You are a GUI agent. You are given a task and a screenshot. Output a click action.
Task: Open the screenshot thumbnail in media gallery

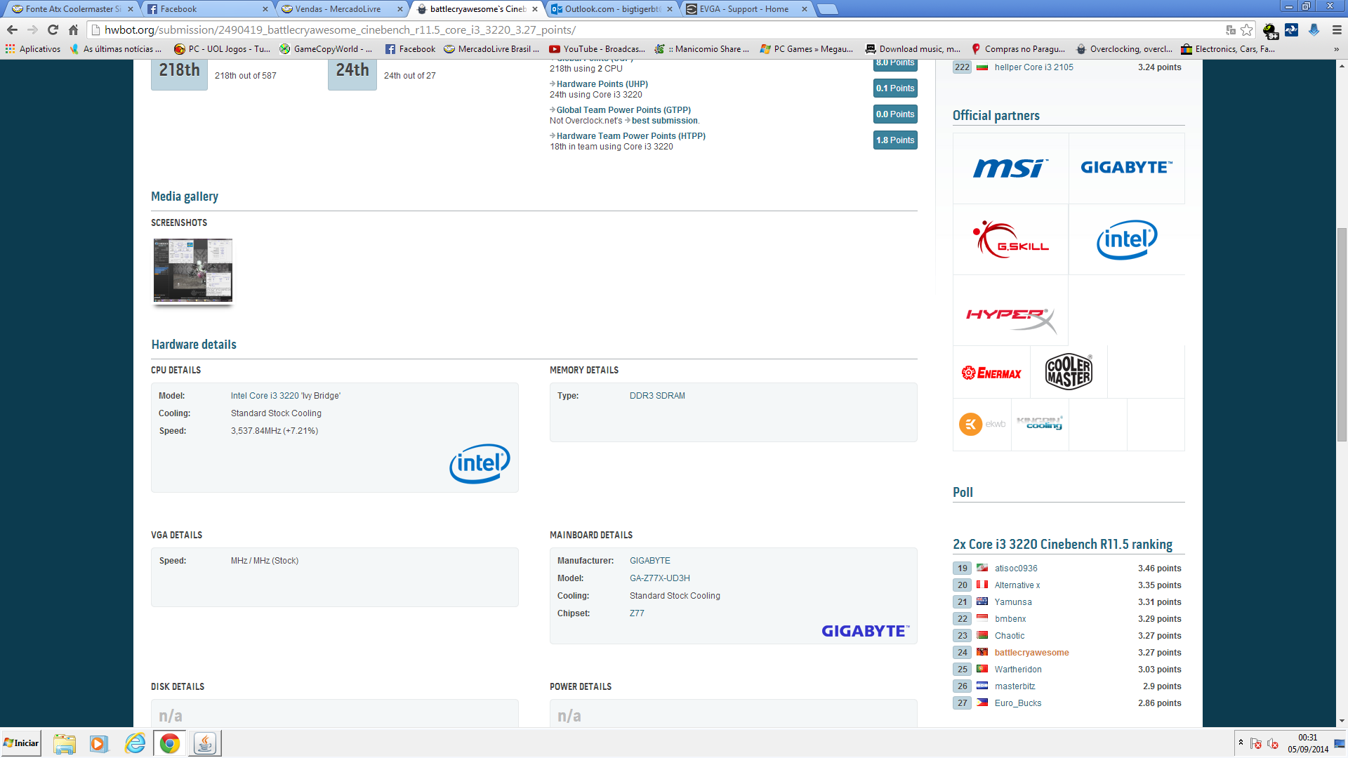(193, 270)
